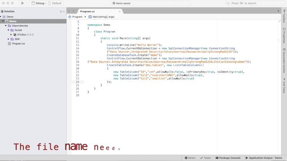Viewport: 287px width, 161px height.
Task: Open the Toolbox side panel
Action: (x=284, y=17)
